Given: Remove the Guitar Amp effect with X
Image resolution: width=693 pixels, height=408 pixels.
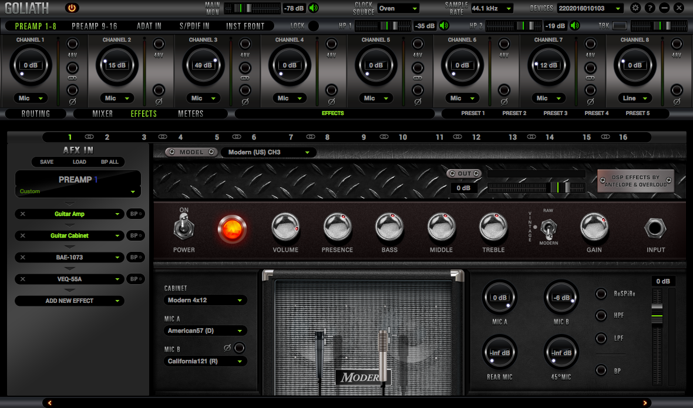Looking at the screenshot, I should (22, 214).
